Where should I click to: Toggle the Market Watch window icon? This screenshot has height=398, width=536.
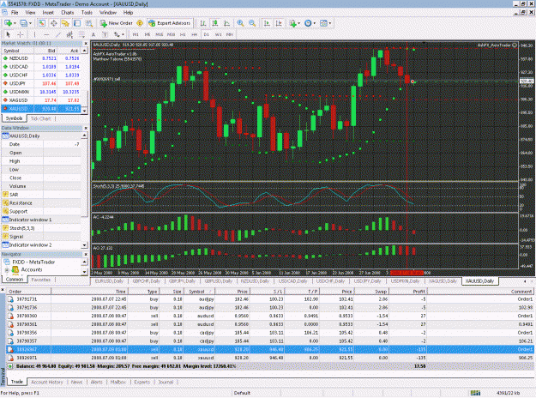click(42, 23)
